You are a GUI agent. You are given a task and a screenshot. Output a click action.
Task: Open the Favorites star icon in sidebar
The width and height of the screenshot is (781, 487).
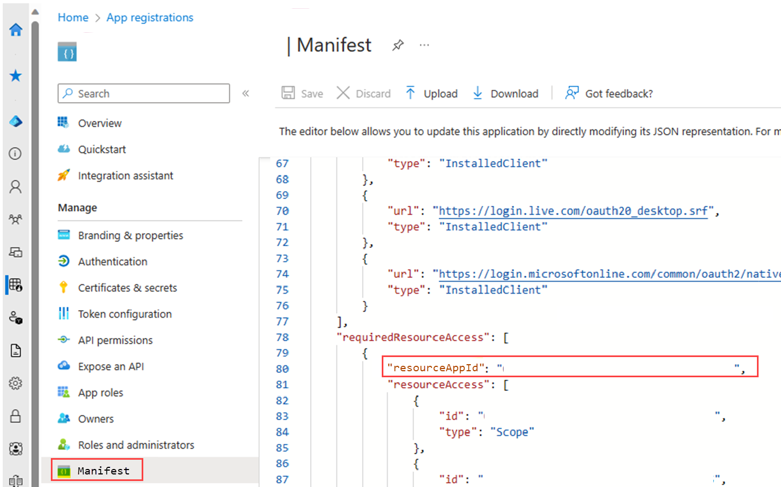click(x=16, y=75)
